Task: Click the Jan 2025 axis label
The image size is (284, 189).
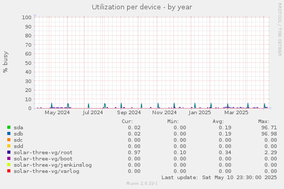Action: point(200,113)
